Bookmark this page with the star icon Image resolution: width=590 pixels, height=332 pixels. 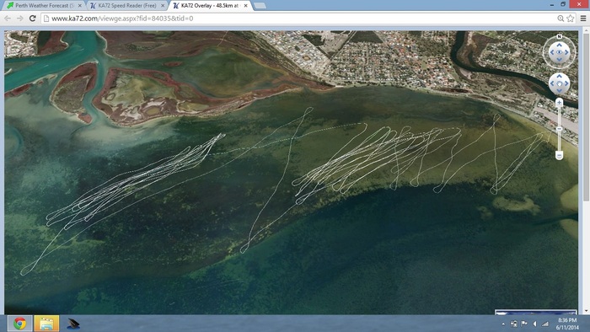[x=571, y=19]
